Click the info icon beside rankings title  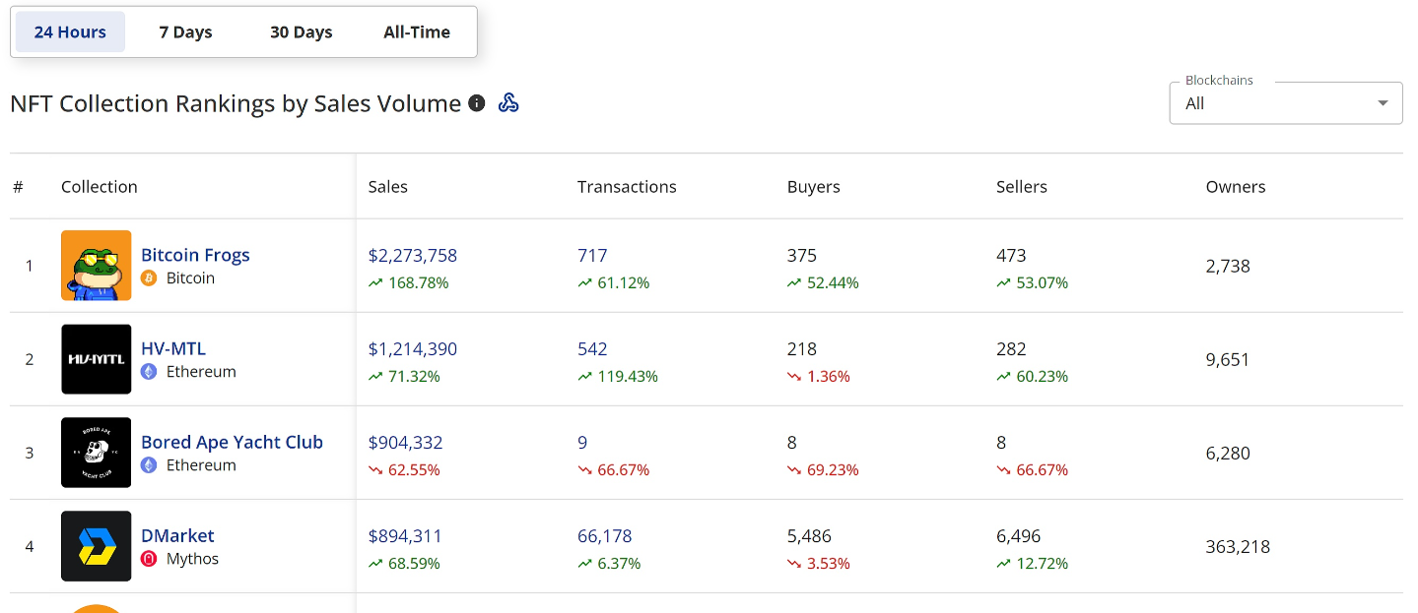pyautogui.click(x=477, y=103)
